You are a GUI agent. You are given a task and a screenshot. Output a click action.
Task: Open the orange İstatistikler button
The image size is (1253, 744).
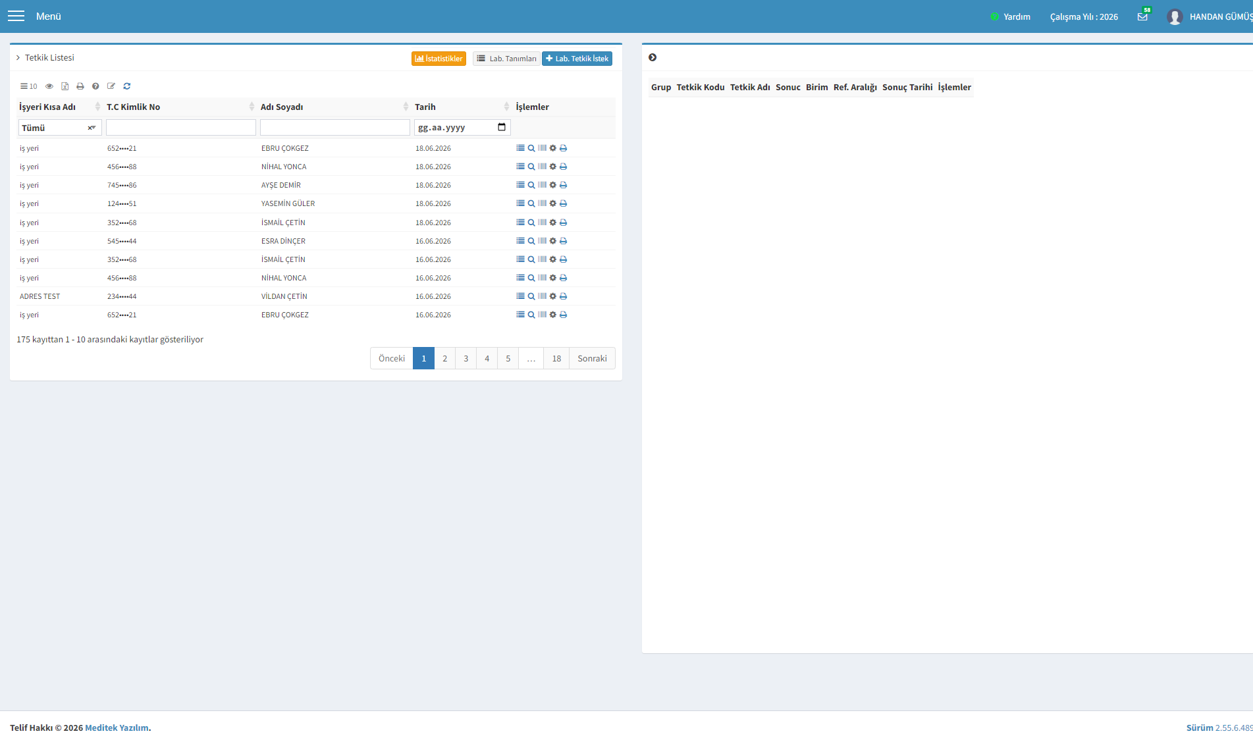point(439,59)
